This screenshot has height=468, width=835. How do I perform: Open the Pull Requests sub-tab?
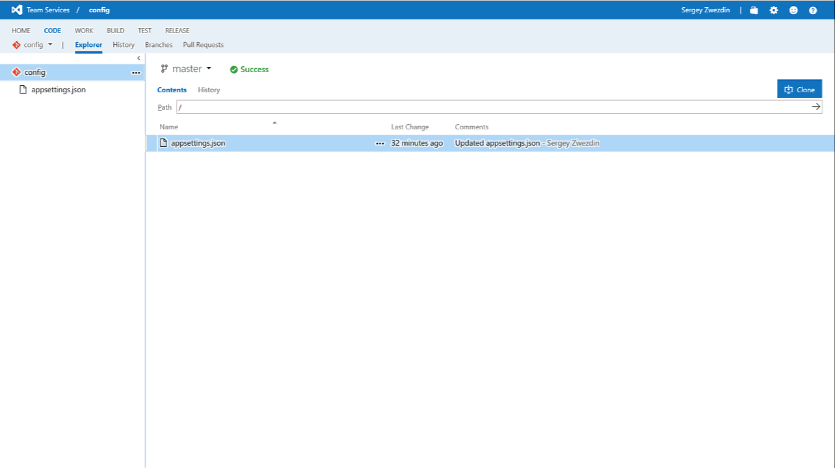tap(204, 45)
